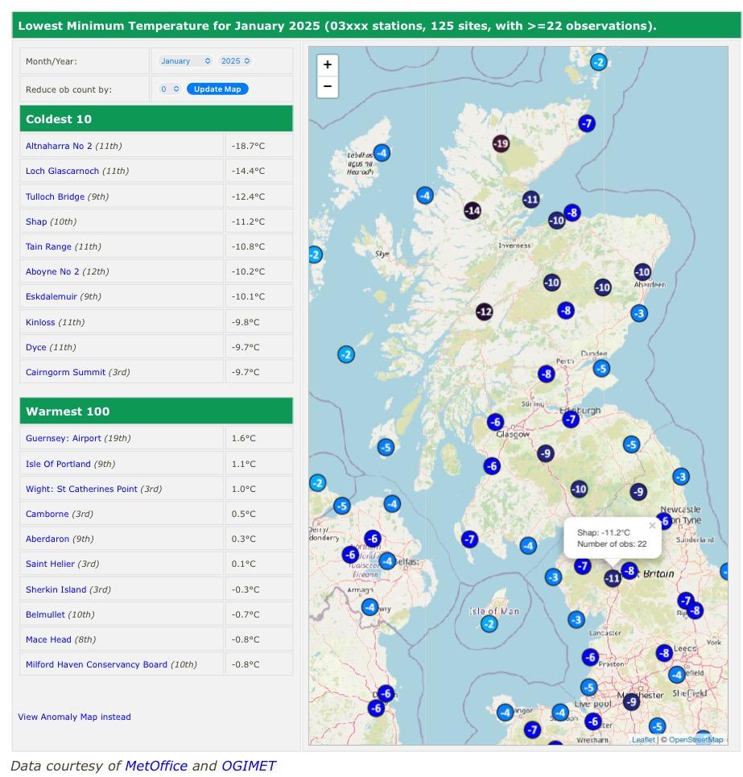The width and height of the screenshot is (743, 777).
Task: Select the -12 map marker
Action: click(x=484, y=312)
